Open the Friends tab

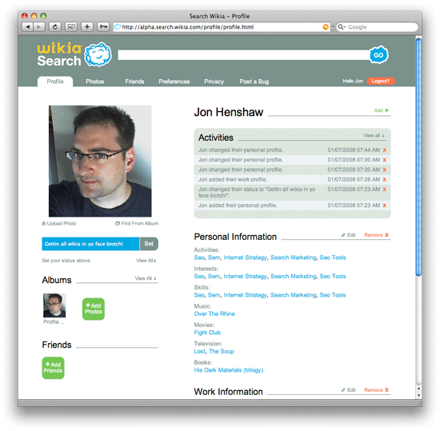[134, 82]
